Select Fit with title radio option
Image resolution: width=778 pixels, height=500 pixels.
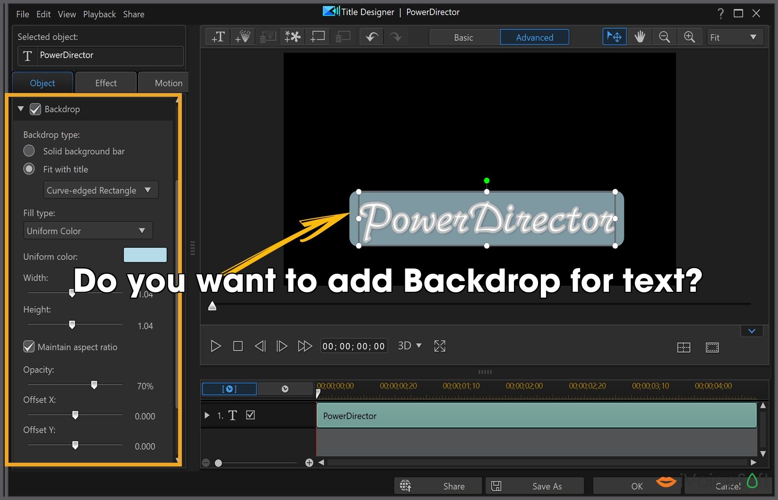tap(29, 169)
